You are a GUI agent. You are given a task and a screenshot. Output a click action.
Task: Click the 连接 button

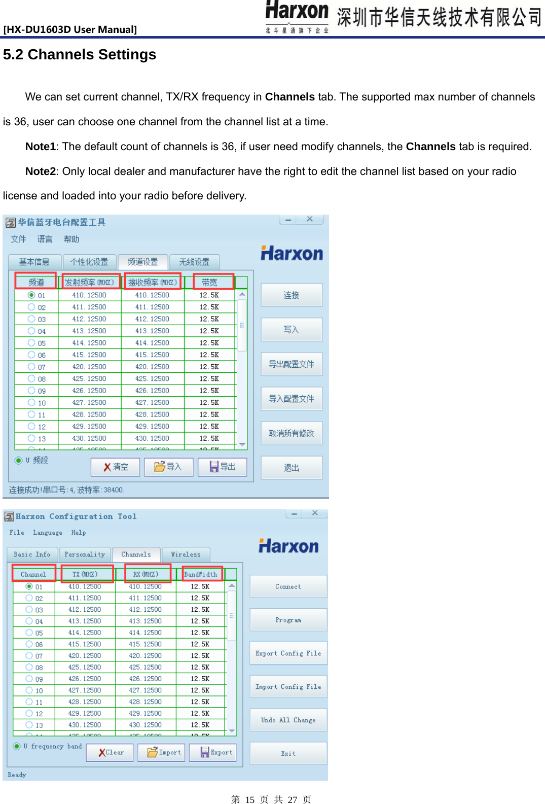coord(292,295)
